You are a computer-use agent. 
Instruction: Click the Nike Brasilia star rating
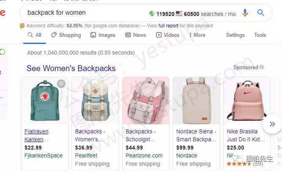239,164
